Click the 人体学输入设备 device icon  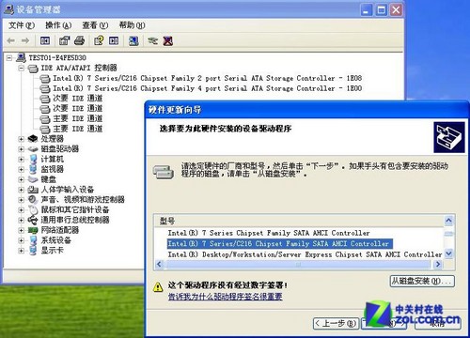coord(33,190)
